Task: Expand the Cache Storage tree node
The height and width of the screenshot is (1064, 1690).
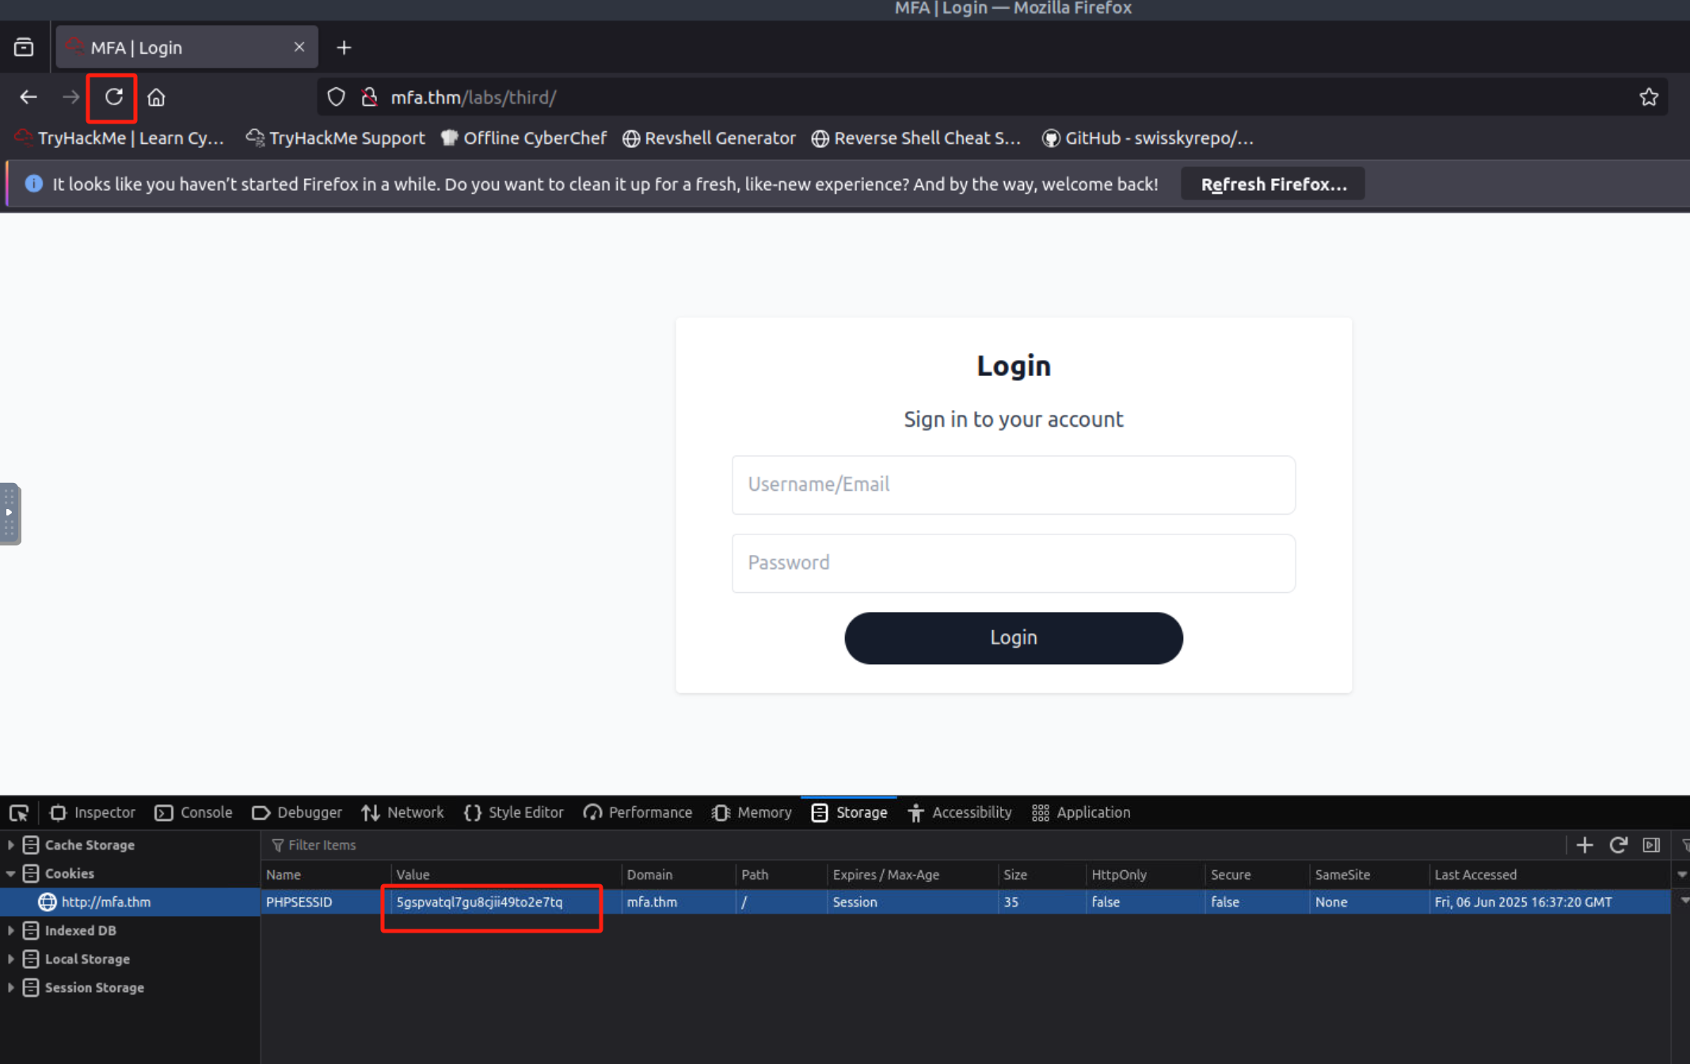Action: 11,845
